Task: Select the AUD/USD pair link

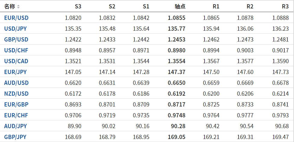Action: (16, 83)
